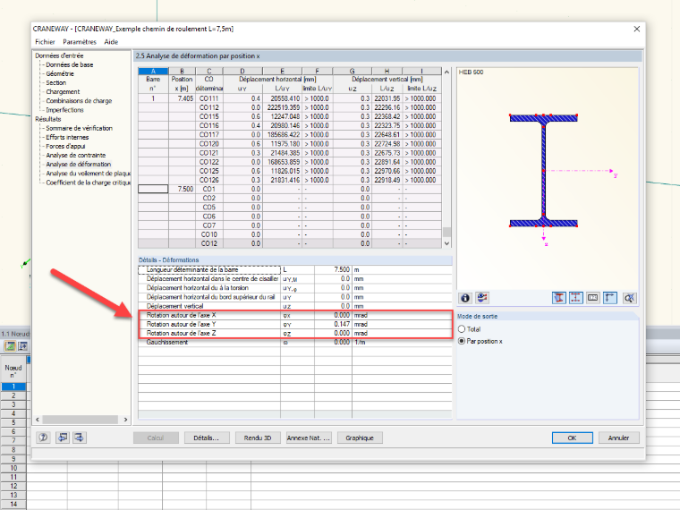Viewport: 680px width, 510px height.
Task: Open the Aide menu
Action: [111, 42]
